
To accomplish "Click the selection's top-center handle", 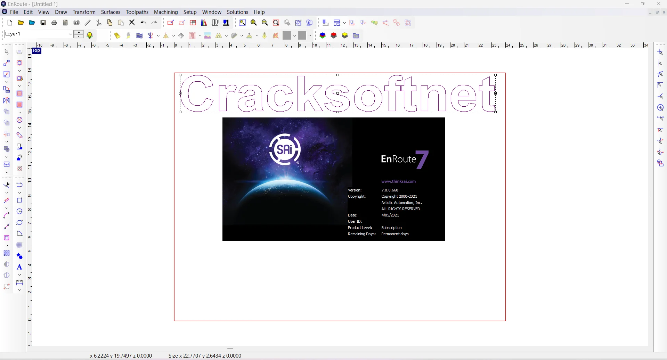I will coord(338,75).
